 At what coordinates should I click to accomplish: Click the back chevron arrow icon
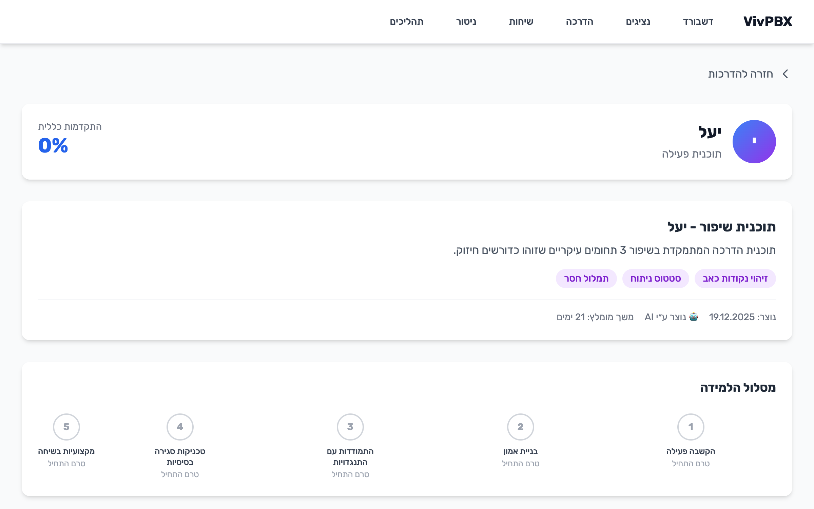786,74
